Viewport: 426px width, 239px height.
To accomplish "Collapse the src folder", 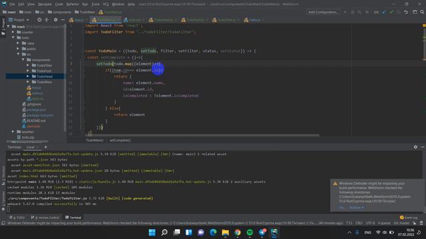I will tap(18, 54).
